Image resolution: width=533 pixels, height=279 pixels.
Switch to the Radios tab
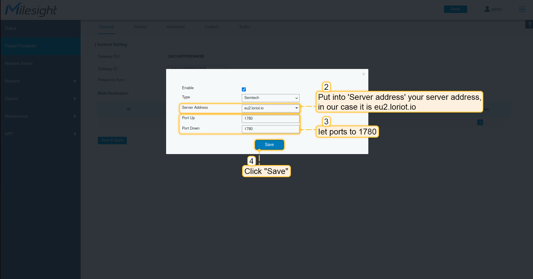[140, 27]
